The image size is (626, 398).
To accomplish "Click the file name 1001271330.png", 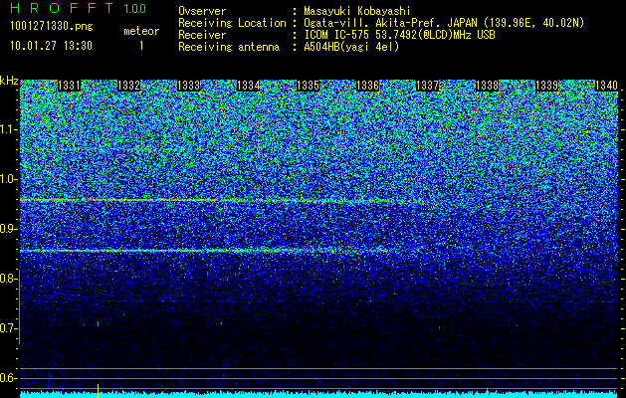I will pos(52,26).
